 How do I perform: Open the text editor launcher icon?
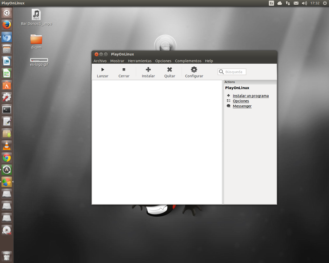[x=7, y=121]
